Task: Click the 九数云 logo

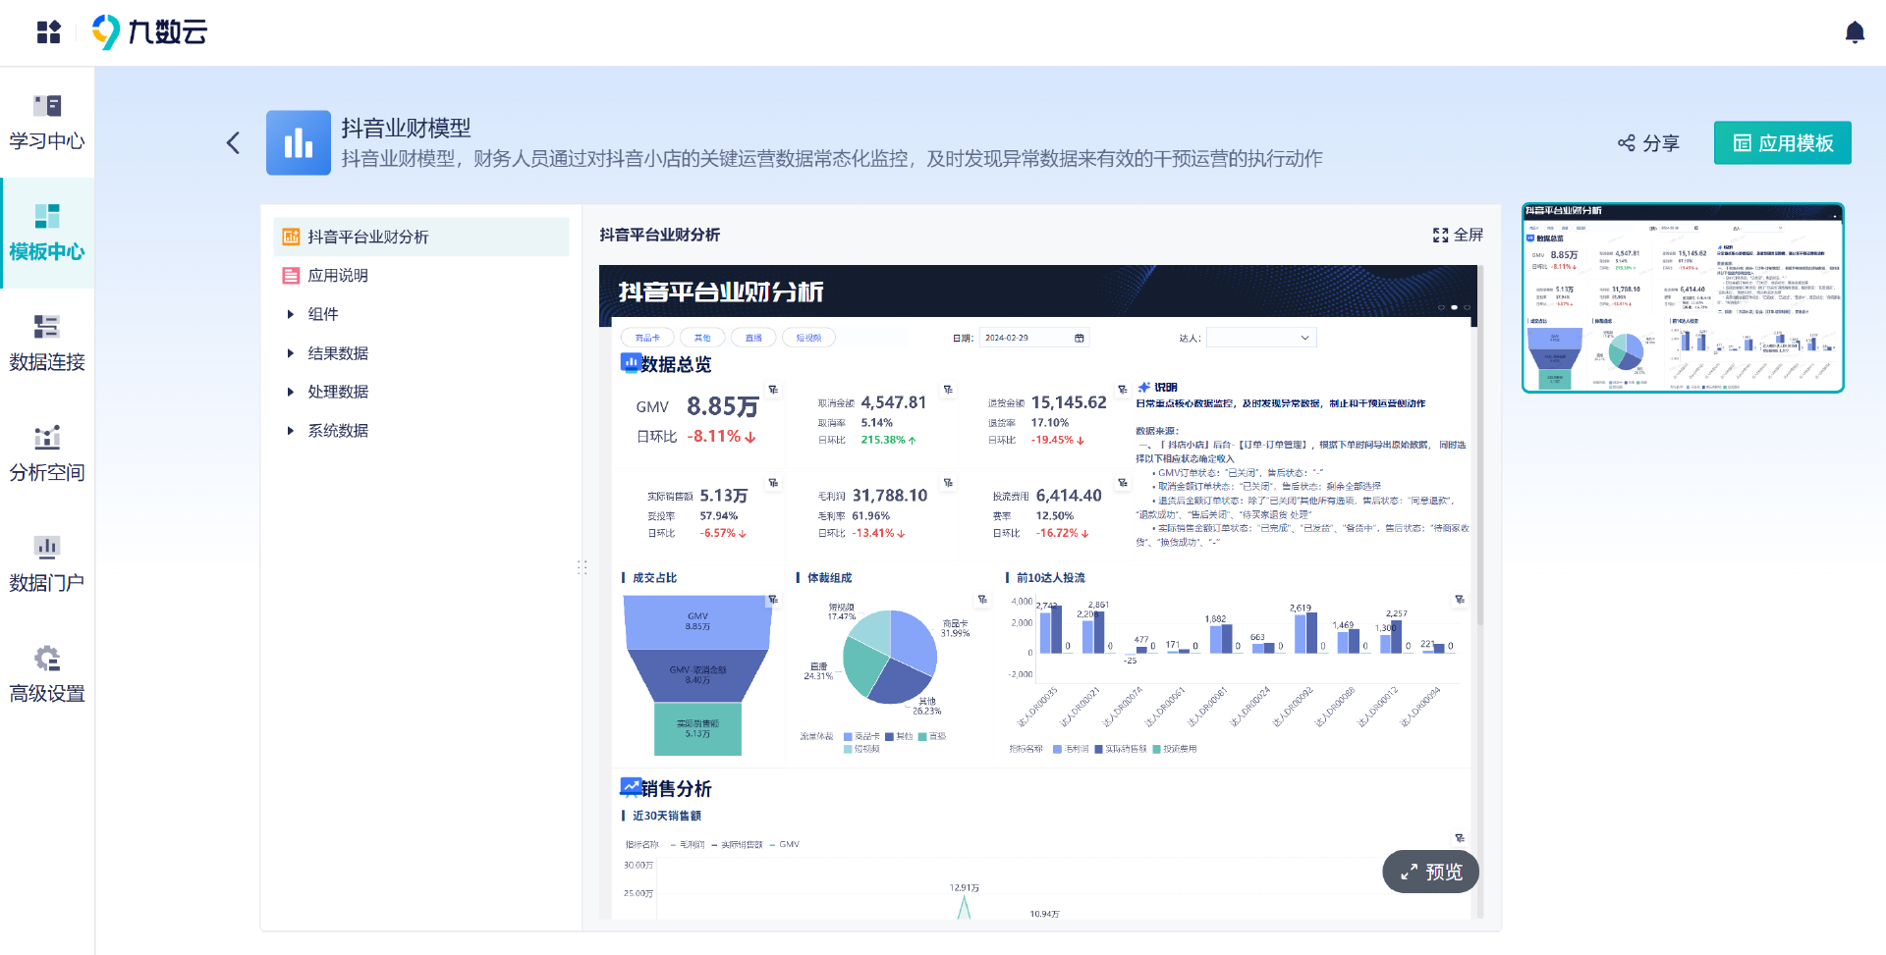Action: (149, 32)
